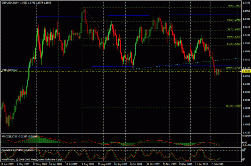
Task: Click the 1.6435 price axis value
Action: pyautogui.click(x=247, y=35)
